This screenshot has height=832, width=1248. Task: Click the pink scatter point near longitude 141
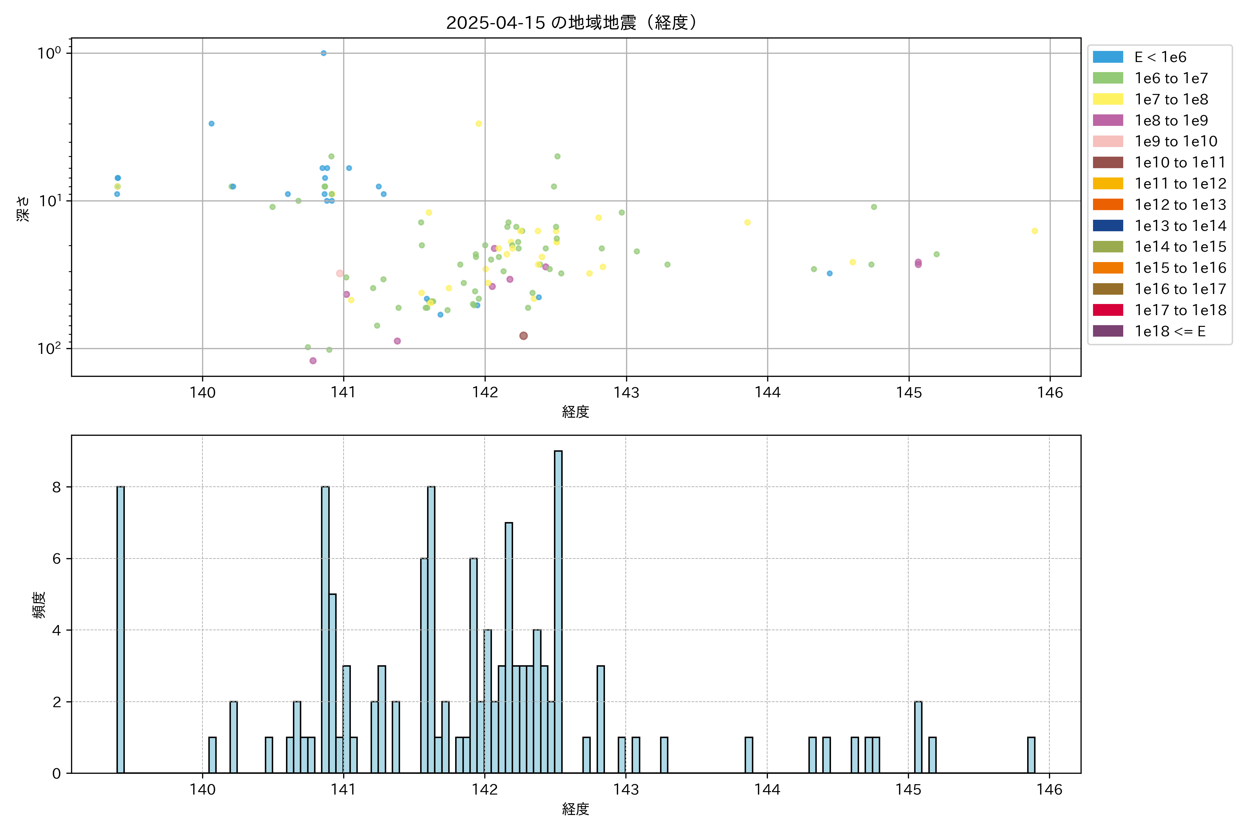tap(340, 273)
